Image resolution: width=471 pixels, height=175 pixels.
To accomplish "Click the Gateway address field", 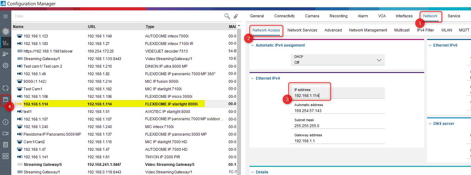I will point(337,141).
